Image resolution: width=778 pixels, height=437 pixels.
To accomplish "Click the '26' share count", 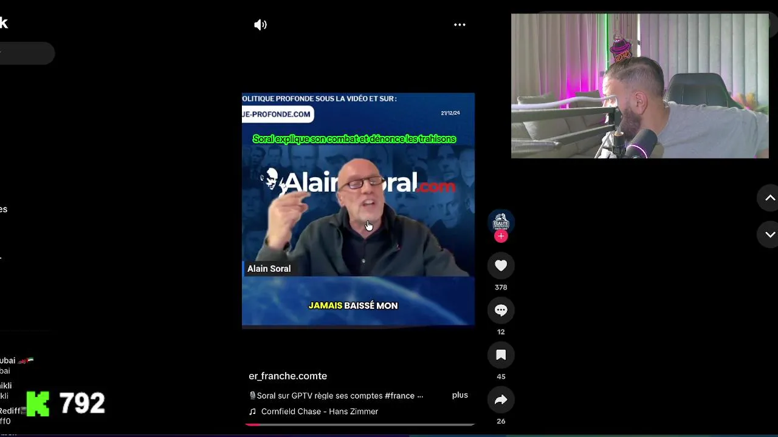I will [501, 421].
